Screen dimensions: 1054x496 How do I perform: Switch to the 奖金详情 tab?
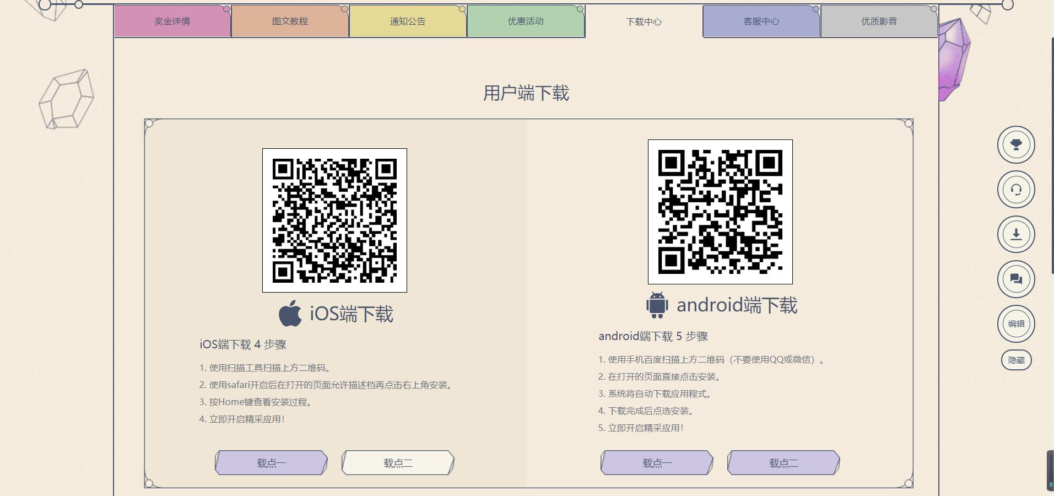[x=172, y=21]
